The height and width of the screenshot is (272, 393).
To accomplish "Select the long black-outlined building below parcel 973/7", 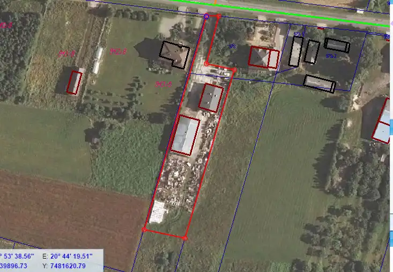I will [x=319, y=83].
